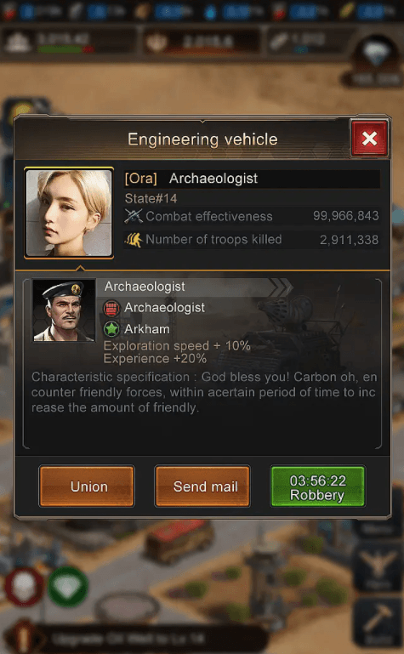The height and width of the screenshot is (654, 404).
Task: Tap the green diamond icon at bottom left
Action: [68, 586]
